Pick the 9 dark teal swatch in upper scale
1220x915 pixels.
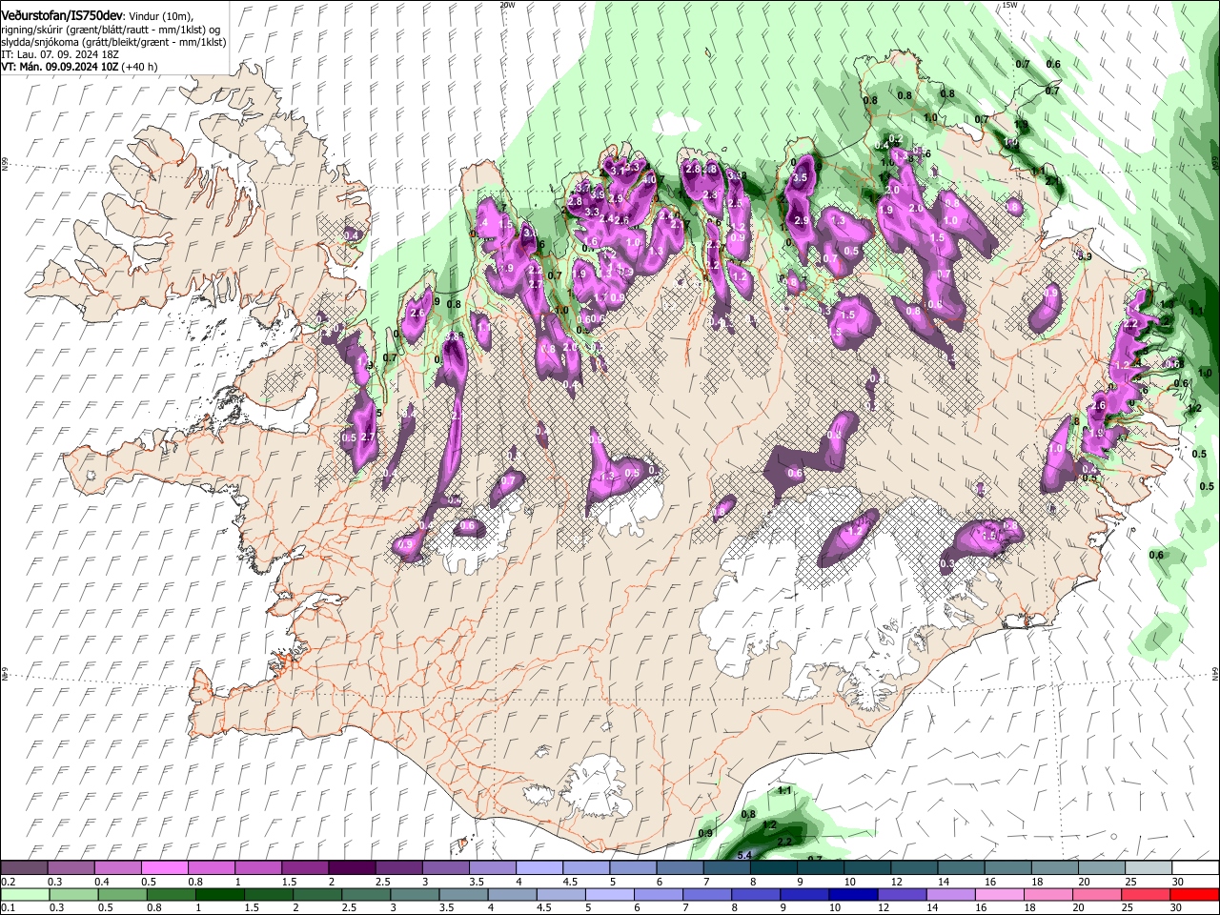(x=821, y=868)
